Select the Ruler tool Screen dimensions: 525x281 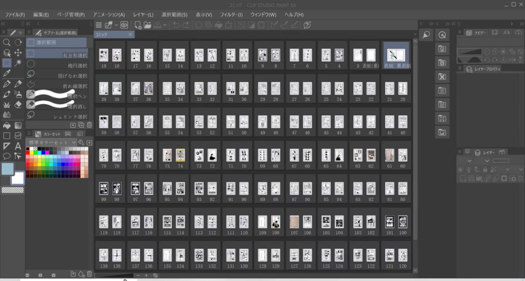[6, 146]
